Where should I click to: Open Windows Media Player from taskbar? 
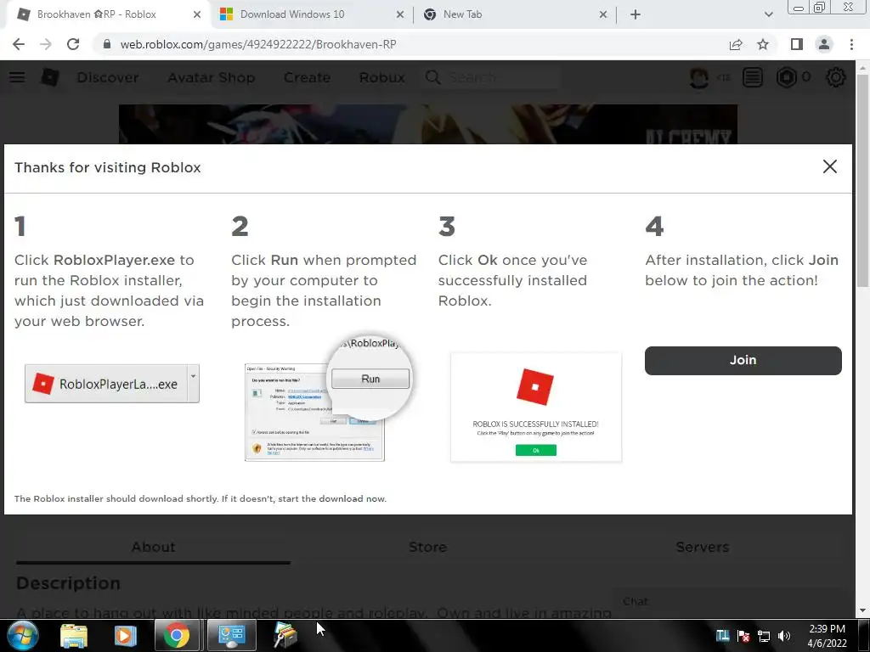point(126,635)
